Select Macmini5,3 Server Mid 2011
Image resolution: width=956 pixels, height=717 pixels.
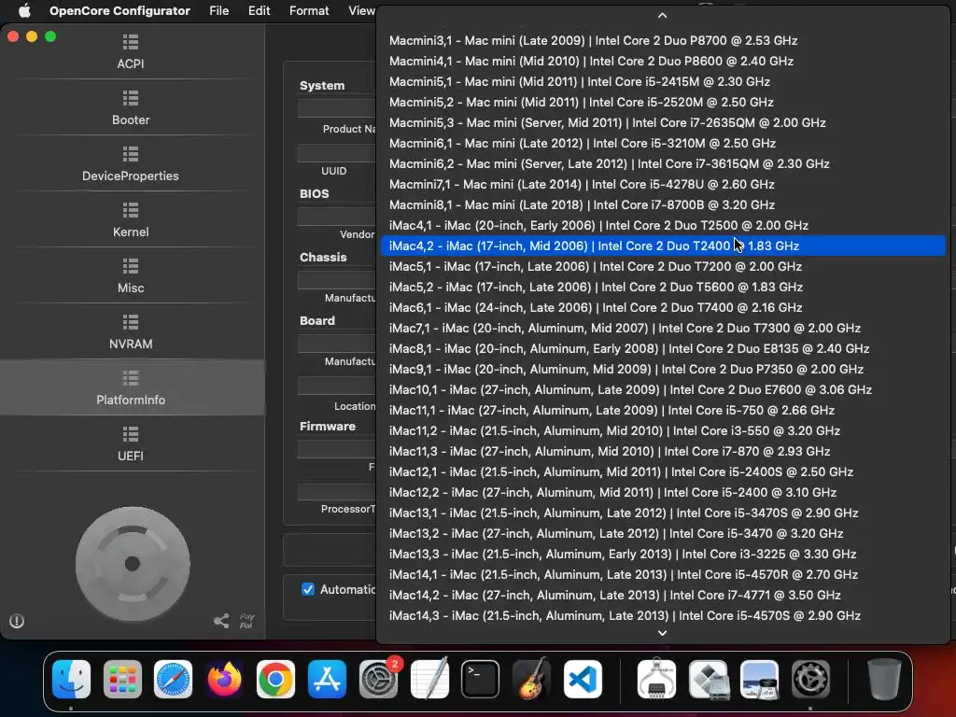click(x=663, y=122)
